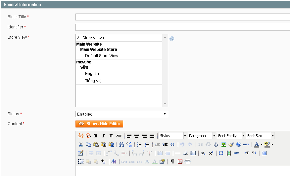This screenshot has width=290, height=176.
Task: Click the Show / Hide Editor button
Action: point(99,124)
